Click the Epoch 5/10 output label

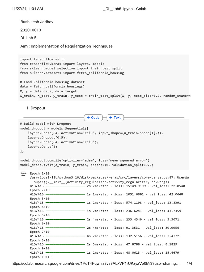[x=40, y=215]
